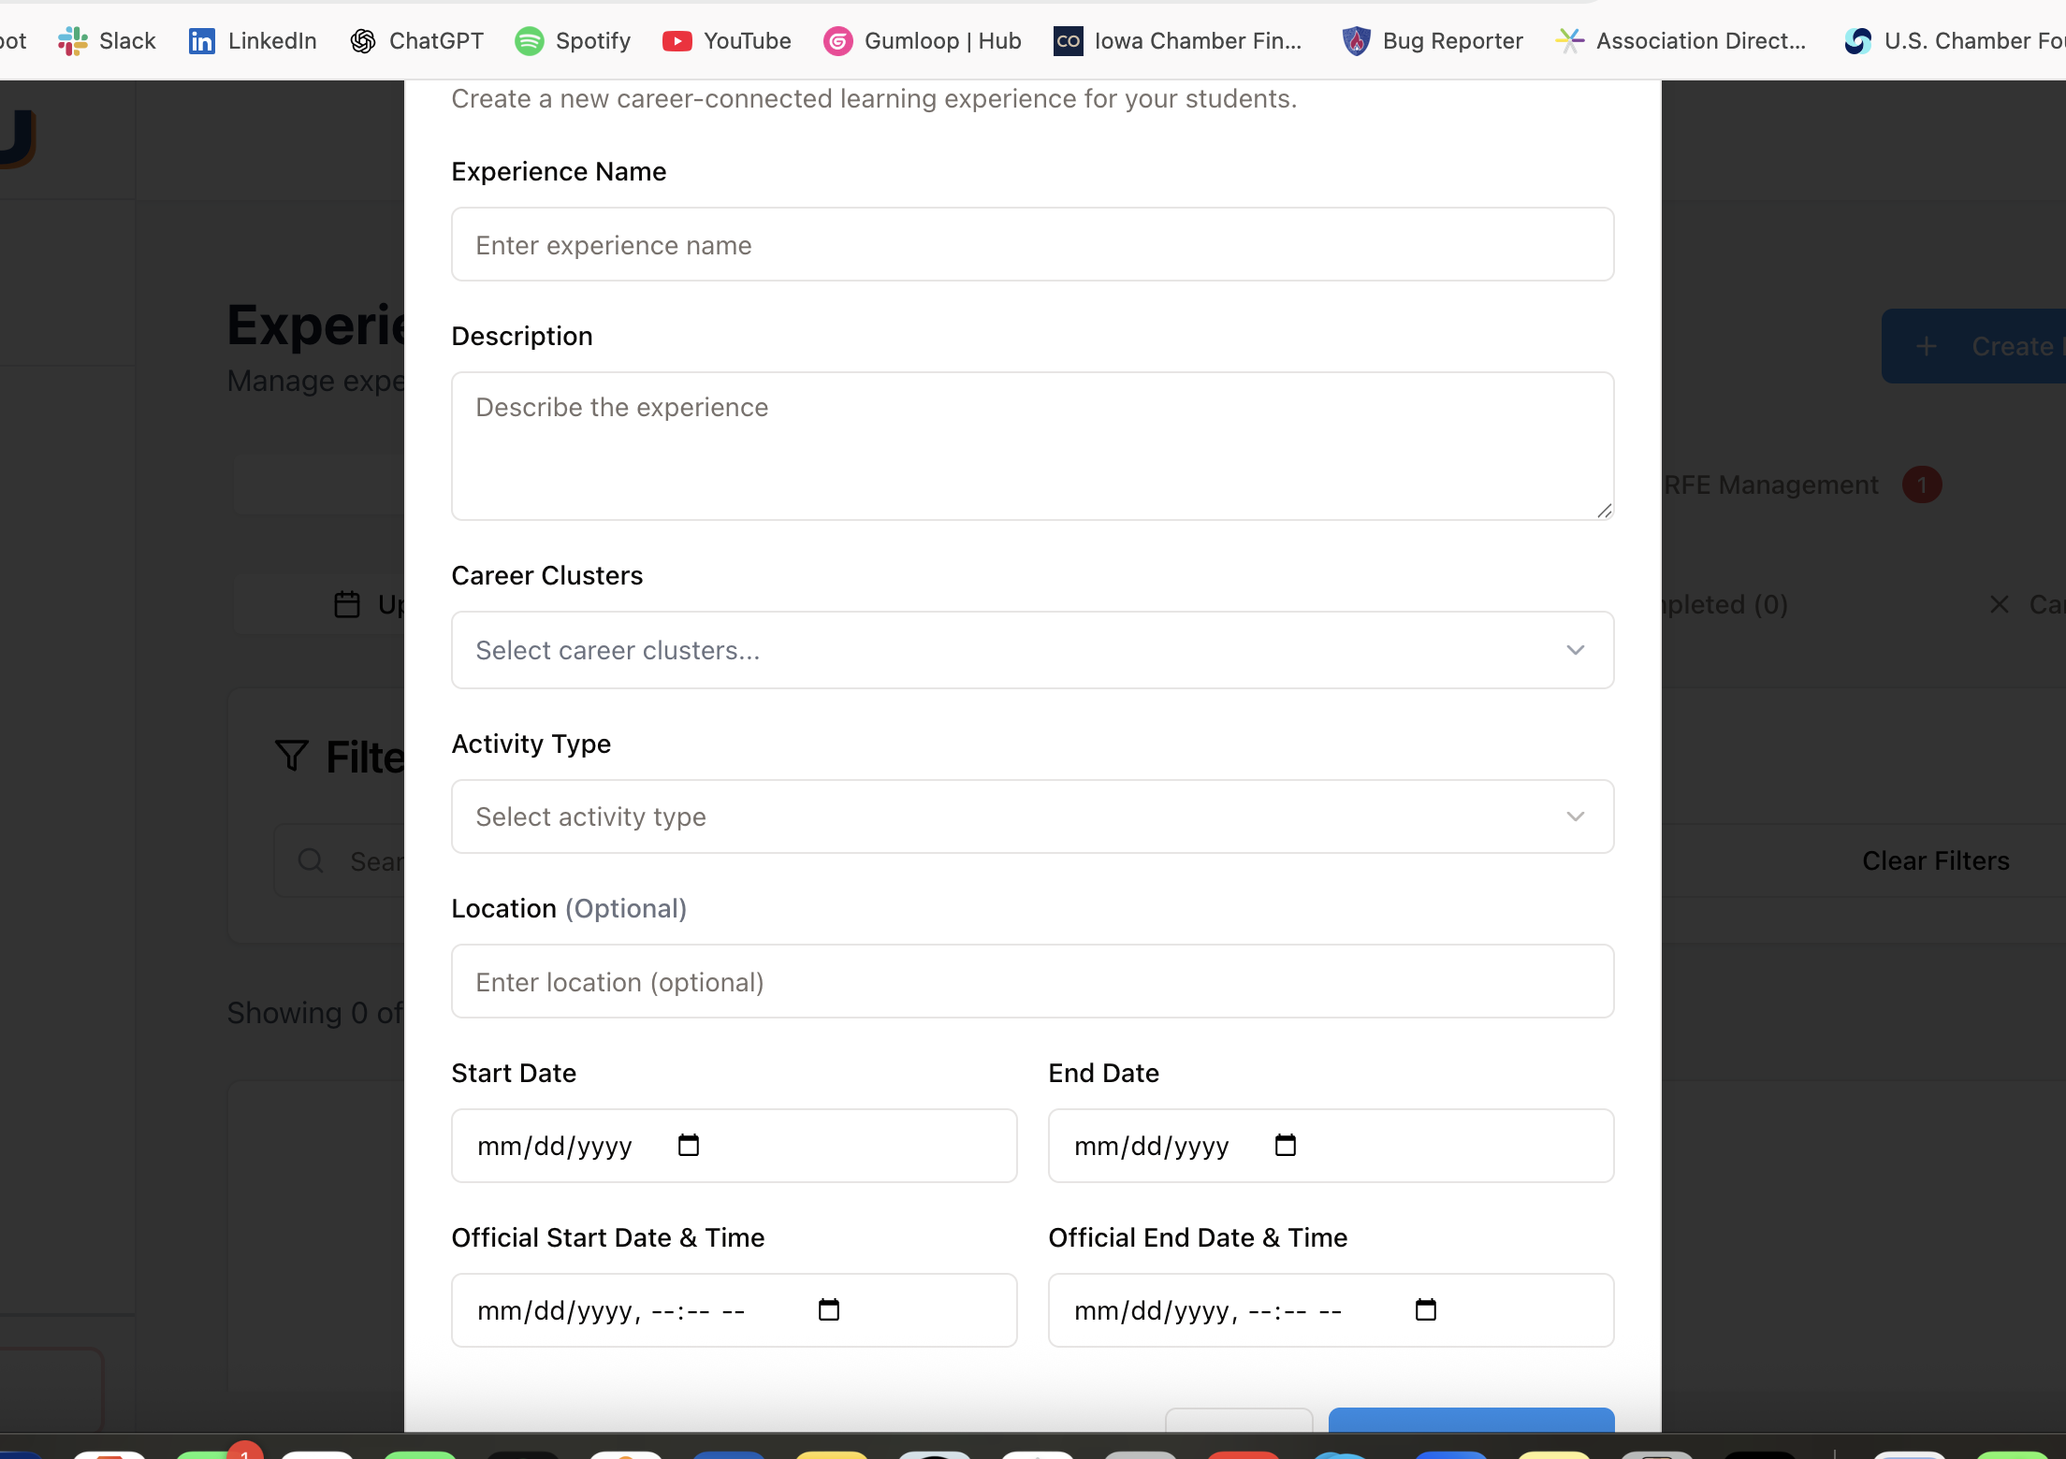
Task: Open the Spotify bookmark
Action: pos(573,41)
